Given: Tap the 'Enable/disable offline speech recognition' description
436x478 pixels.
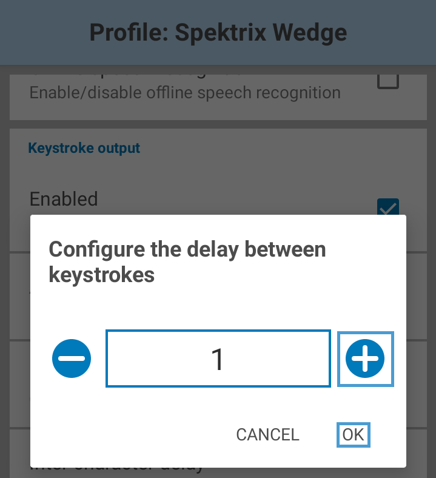Looking at the screenshot, I should tap(185, 93).
